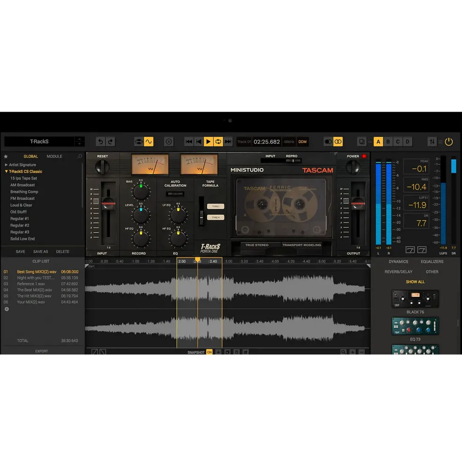Open the mixer sliders settings icon
The height and width of the screenshot is (462, 462).
pyautogui.click(x=432, y=142)
